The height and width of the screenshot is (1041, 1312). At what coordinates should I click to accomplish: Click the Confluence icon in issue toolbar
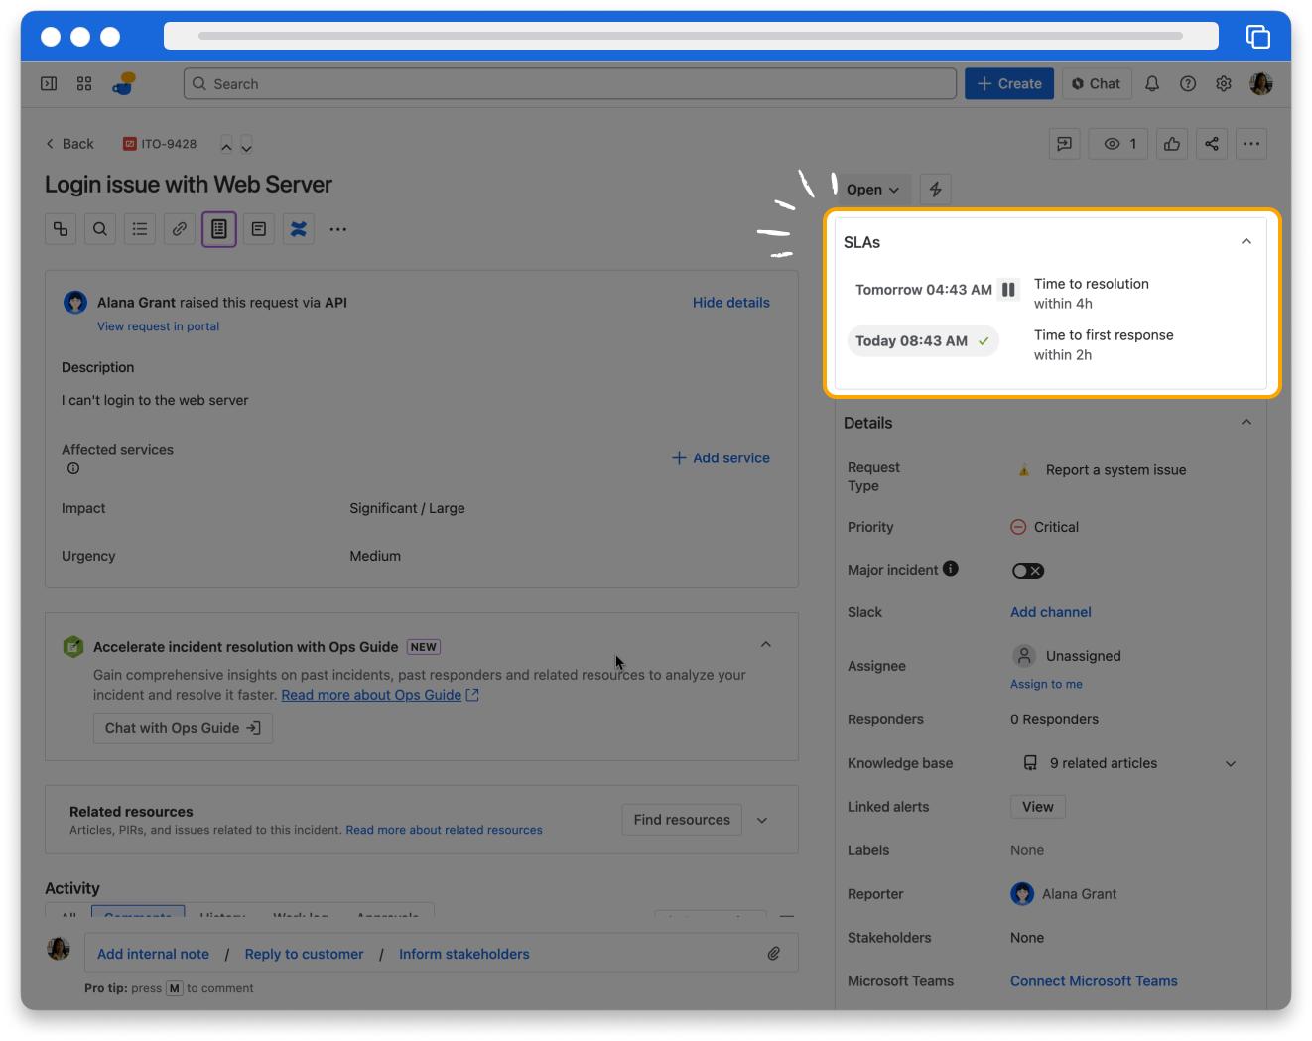pyautogui.click(x=299, y=229)
